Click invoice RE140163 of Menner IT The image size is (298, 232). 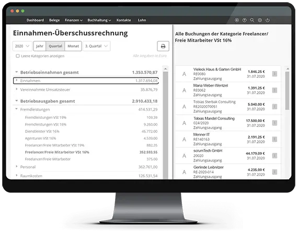click(201, 139)
